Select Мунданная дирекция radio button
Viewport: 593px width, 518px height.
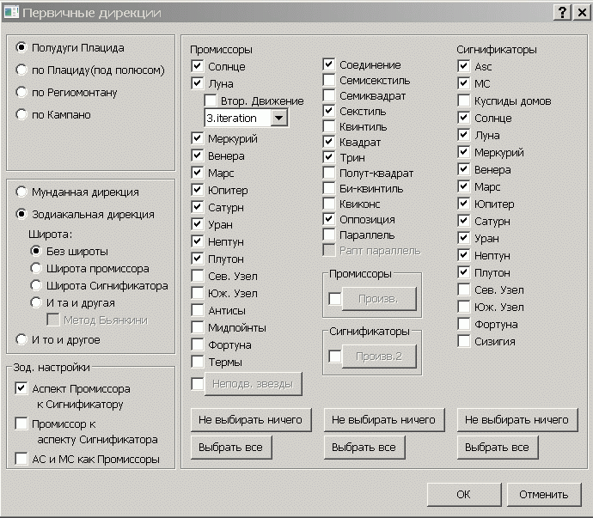[x=21, y=192]
